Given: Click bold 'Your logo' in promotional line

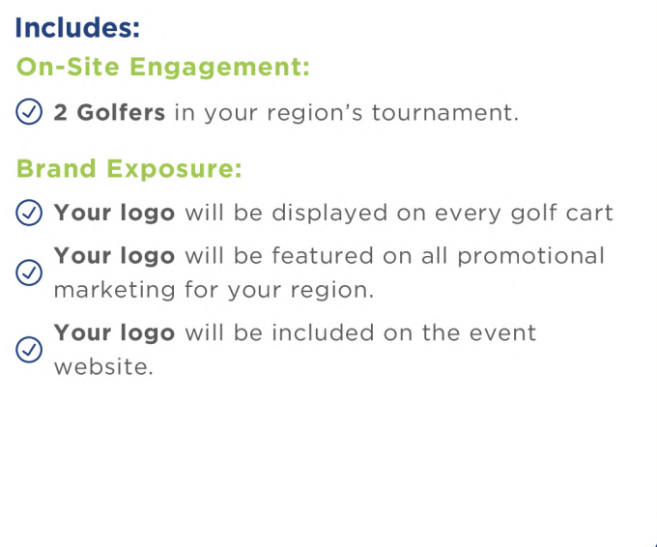Looking at the screenshot, I should 114,256.
